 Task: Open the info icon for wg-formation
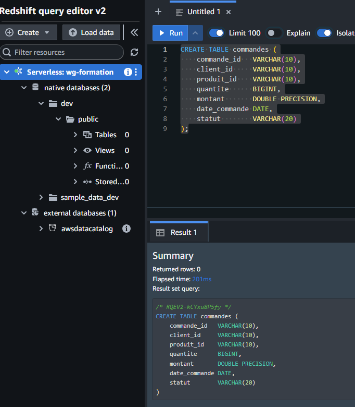pos(128,72)
